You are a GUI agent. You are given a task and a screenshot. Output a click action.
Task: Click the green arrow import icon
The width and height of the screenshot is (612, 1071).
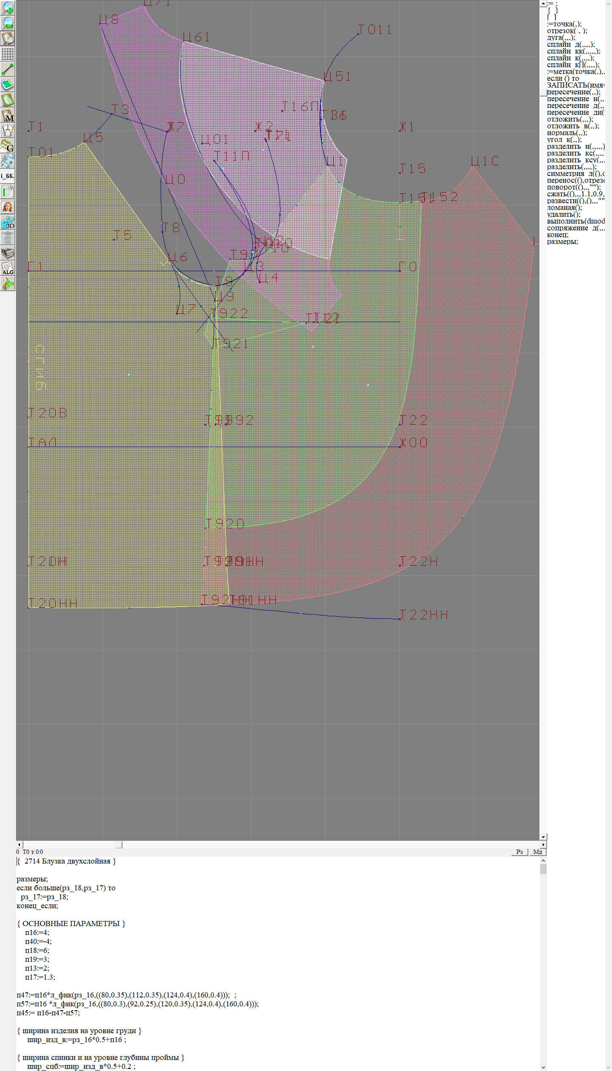(8, 284)
